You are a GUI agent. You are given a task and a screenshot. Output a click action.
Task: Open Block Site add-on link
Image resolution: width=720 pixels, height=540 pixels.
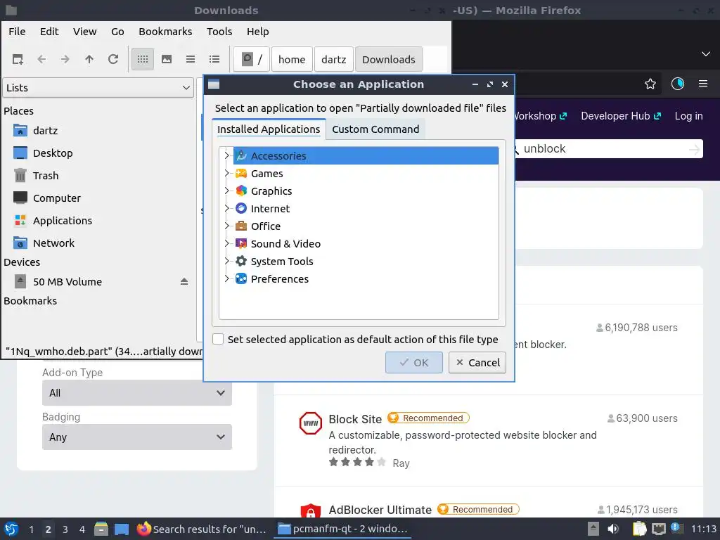tap(355, 419)
